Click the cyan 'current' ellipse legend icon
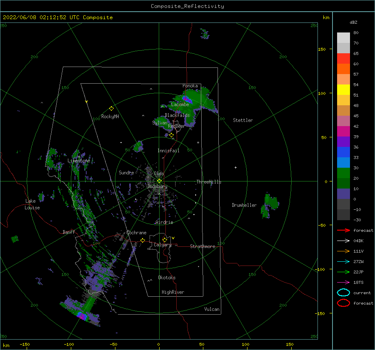 pos(343,293)
